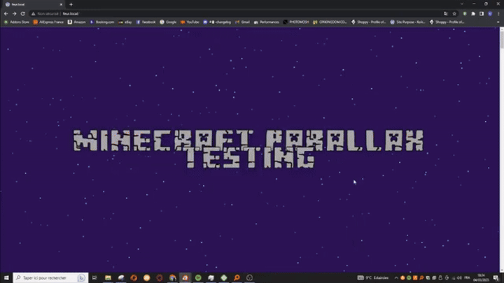The image size is (504, 283).
Task: Open the taskbar clock and date
Action: tap(481, 278)
